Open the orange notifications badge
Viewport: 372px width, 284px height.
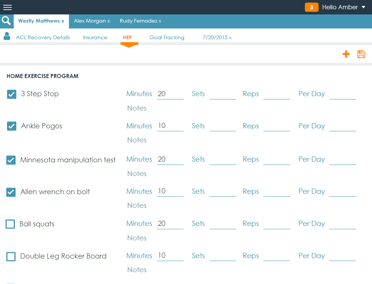coord(311,7)
